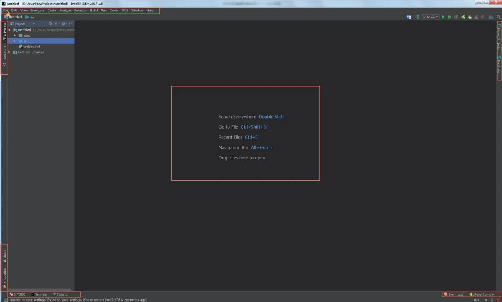The height and width of the screenshot is (302, 502).
Task: Select the untitled.iml file
Action: (x=32, y=47)
